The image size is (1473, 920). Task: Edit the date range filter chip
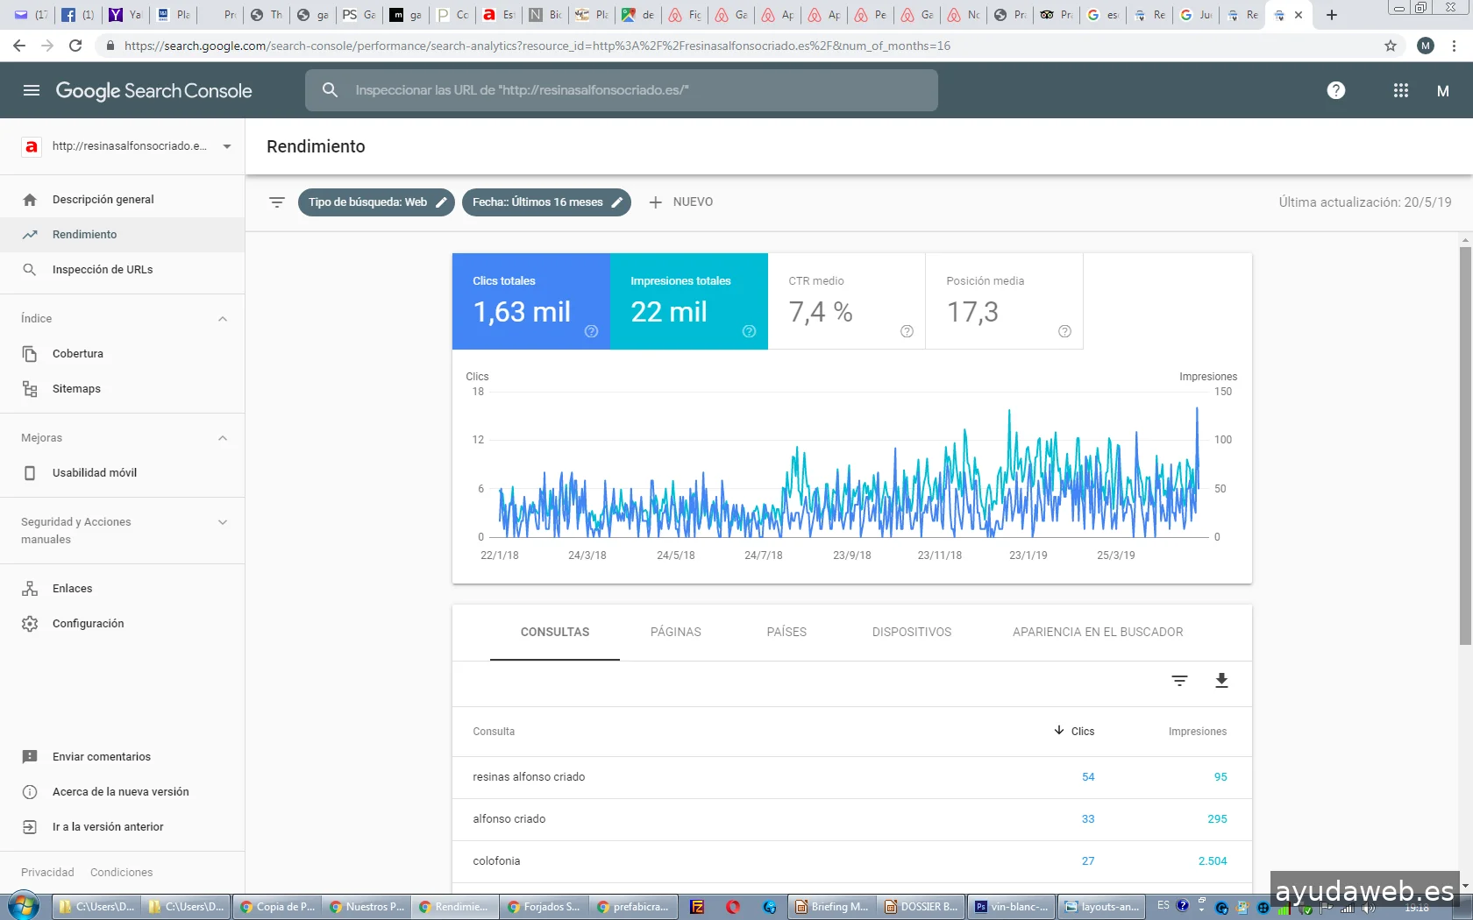point(546,202)
